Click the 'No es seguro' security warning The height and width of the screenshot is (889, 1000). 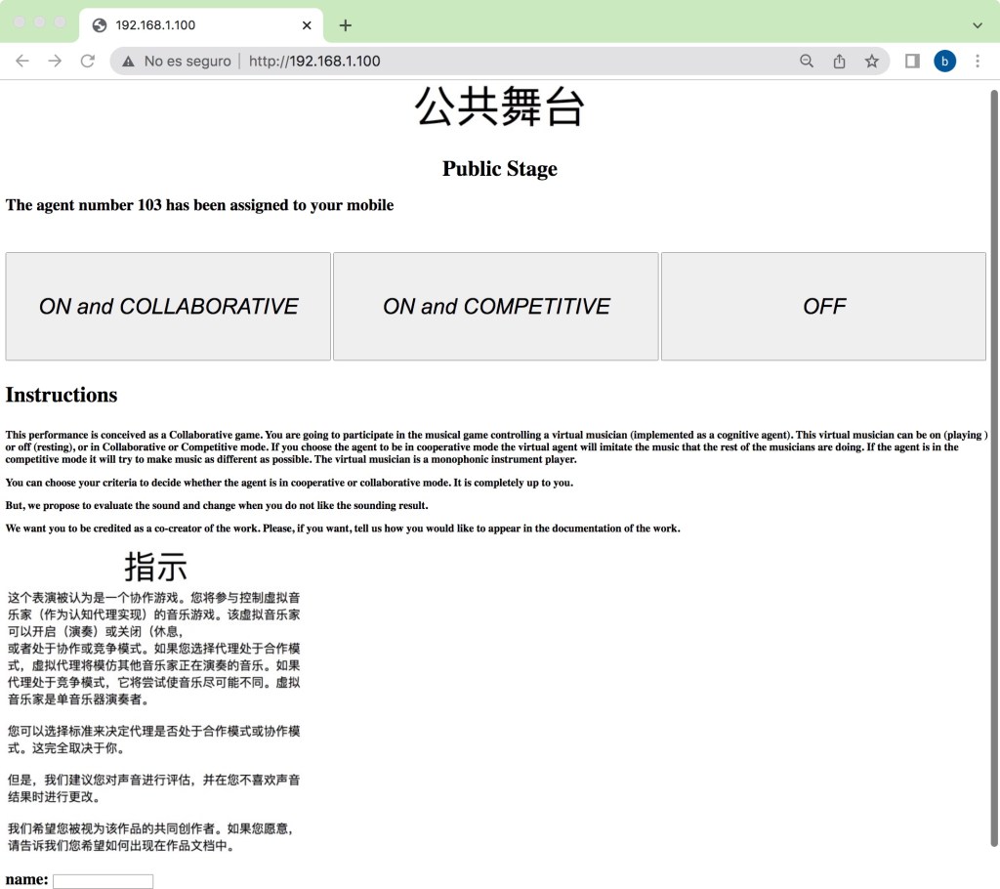click(177, 61)
